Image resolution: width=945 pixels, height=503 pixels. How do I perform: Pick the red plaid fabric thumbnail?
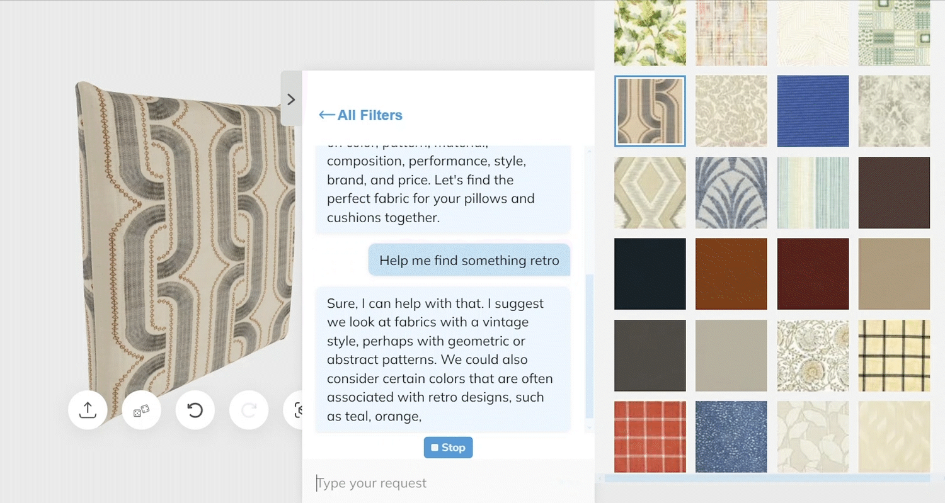650,436
